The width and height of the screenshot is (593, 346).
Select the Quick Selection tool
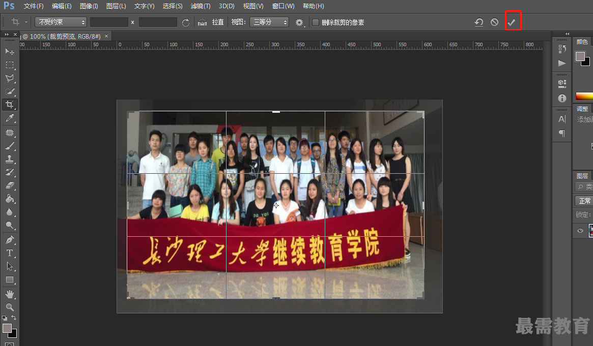tap(10, 91)
